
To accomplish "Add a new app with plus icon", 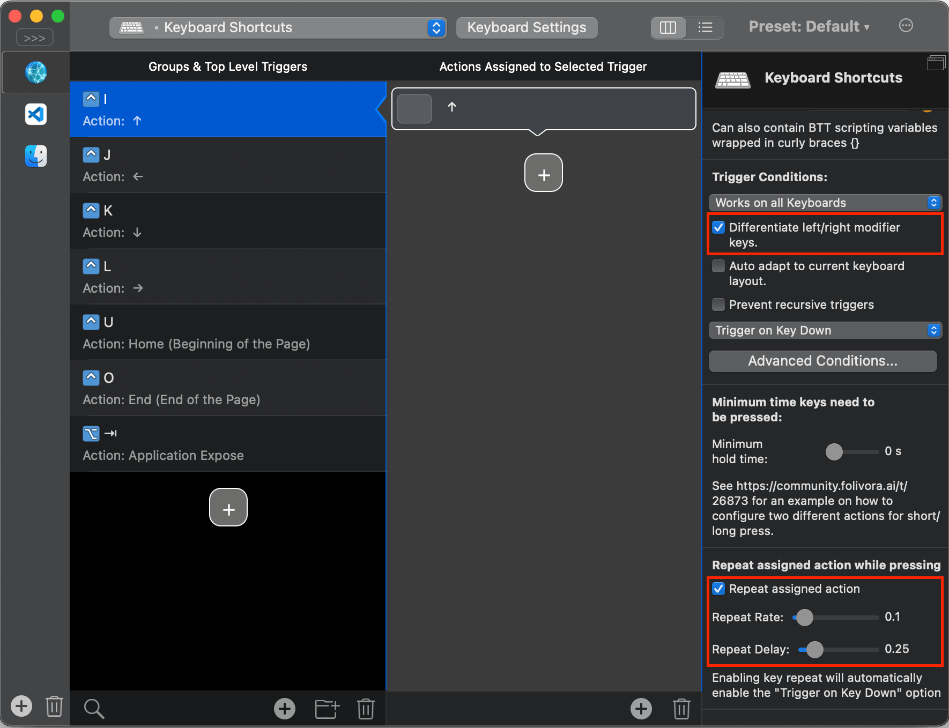I will coord(21,706).
